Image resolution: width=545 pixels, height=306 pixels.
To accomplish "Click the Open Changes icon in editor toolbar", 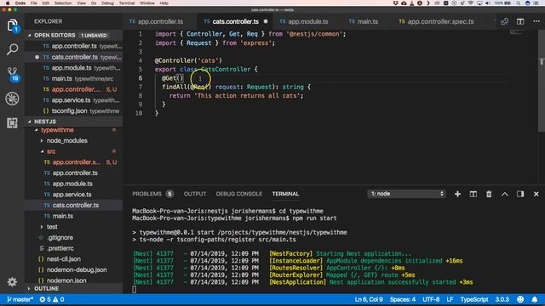I will pos(505,21).
